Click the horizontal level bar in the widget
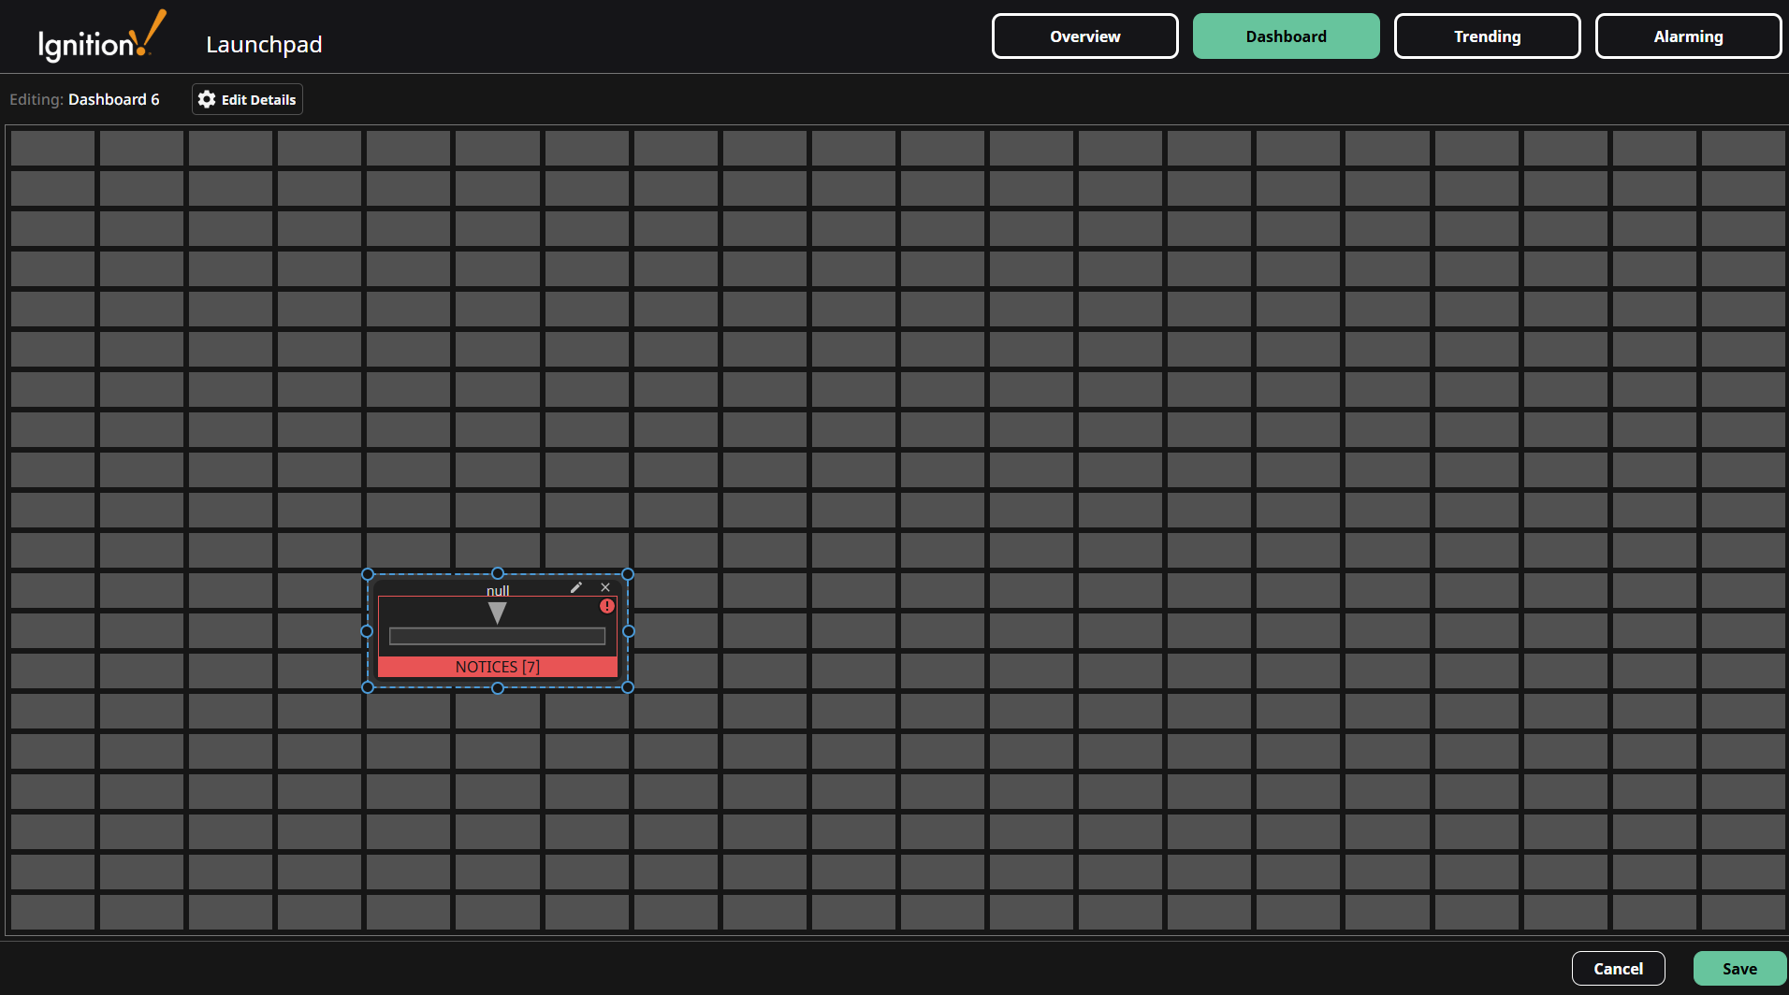Screen dimensions: 1789x995 [498, 636]
